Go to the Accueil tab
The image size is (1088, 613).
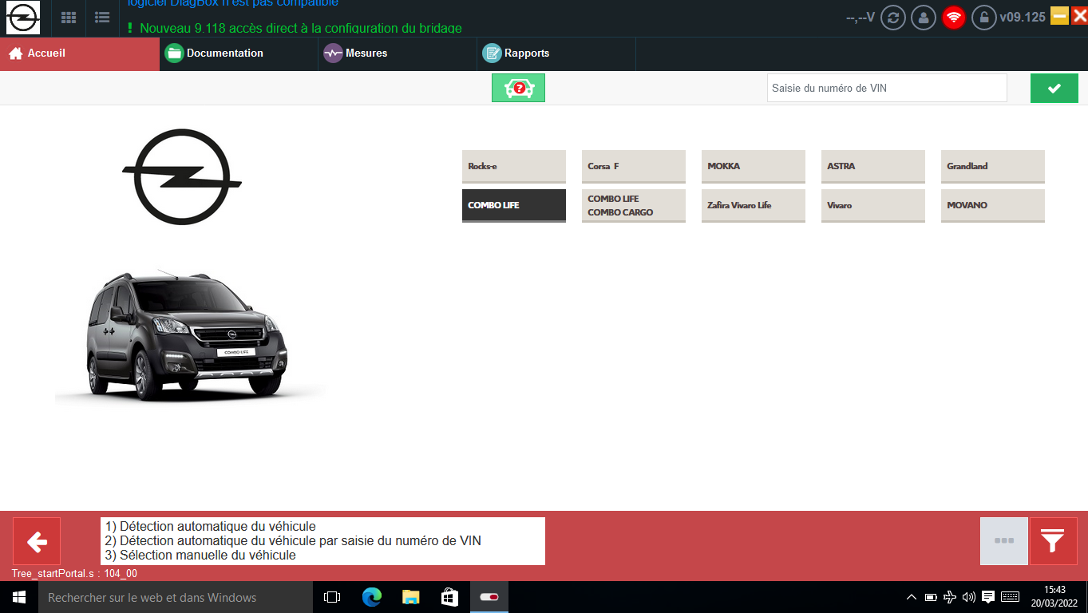click(x=80, y=53)
